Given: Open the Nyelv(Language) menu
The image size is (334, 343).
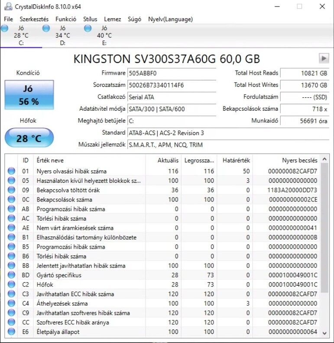Looking at the screenshot, I should pos(170,19).
